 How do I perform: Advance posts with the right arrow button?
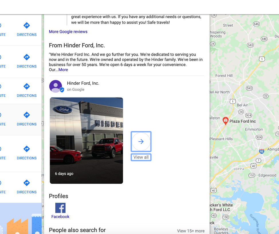click(141, 142)
